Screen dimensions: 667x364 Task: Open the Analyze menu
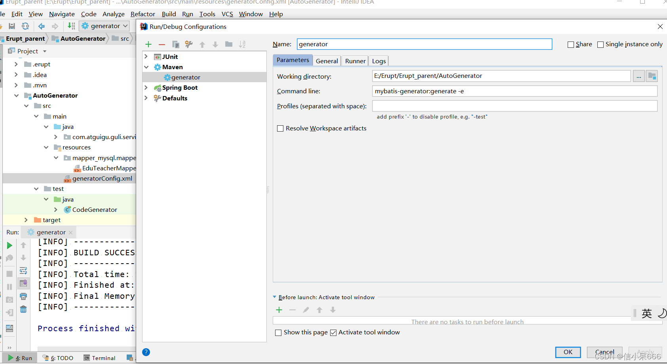[x=114, y=14]
